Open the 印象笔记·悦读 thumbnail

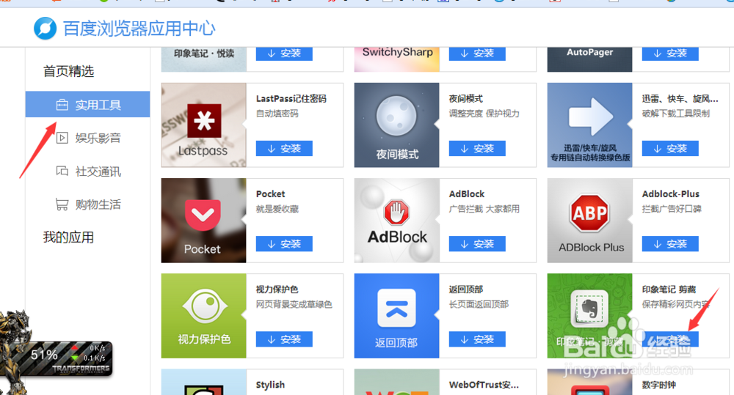[x=203, y=59]
